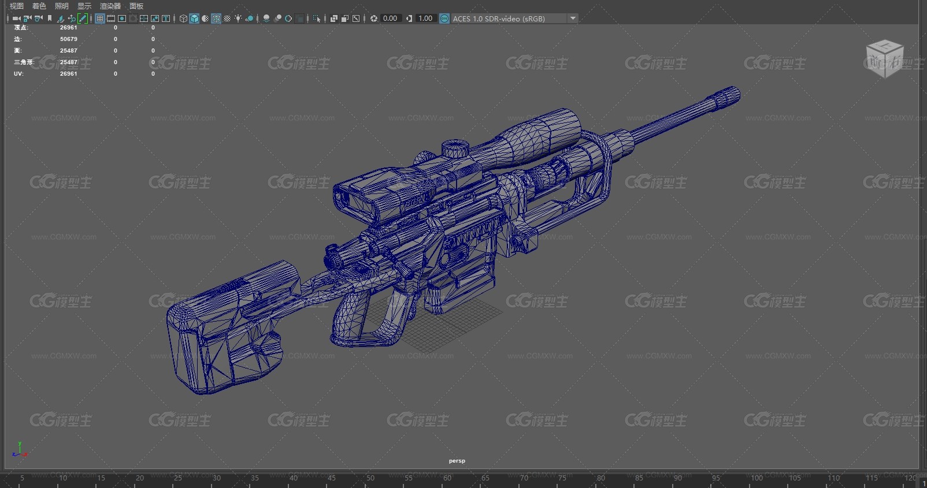Toggle viewport Grid display
Viewport: 927px width, 488px height.
100,18
